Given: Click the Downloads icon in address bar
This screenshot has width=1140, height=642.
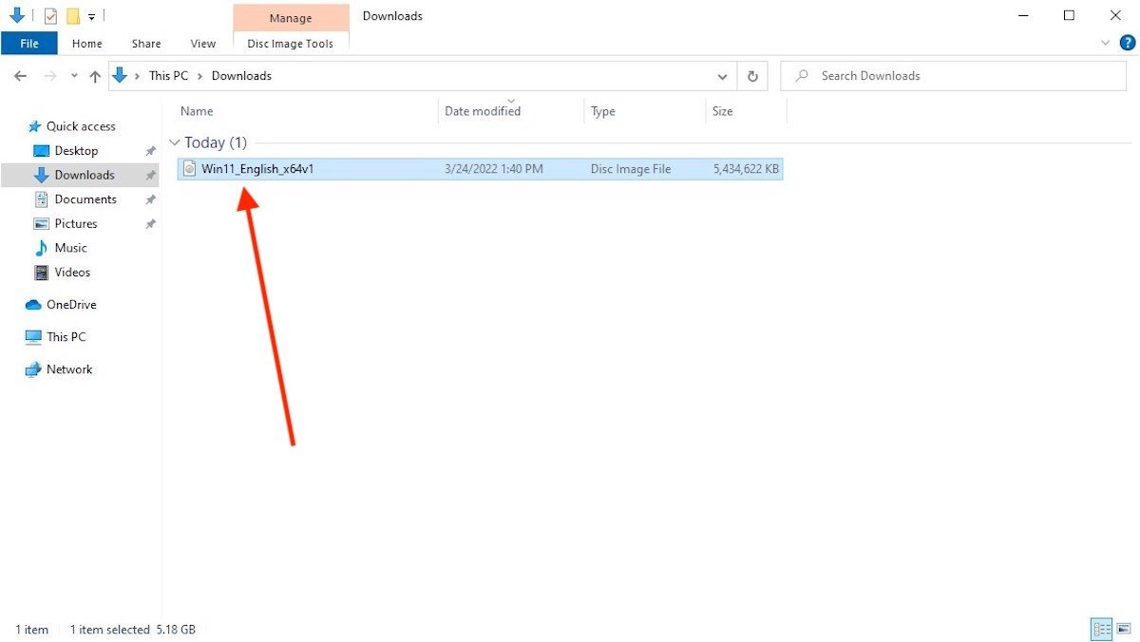Looking at the screenshot, I should tap(120, 76).
